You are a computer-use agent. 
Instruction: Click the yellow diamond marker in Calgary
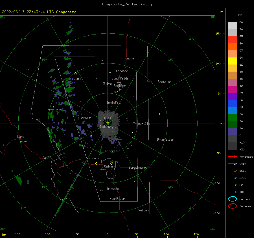(111, 163)
